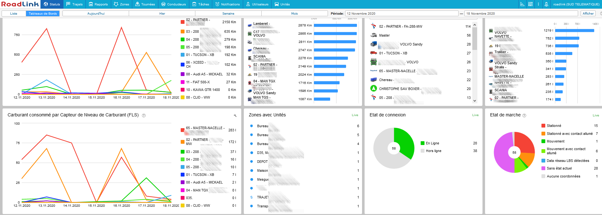Click the Master van icon in unit list

click(374, 35)
